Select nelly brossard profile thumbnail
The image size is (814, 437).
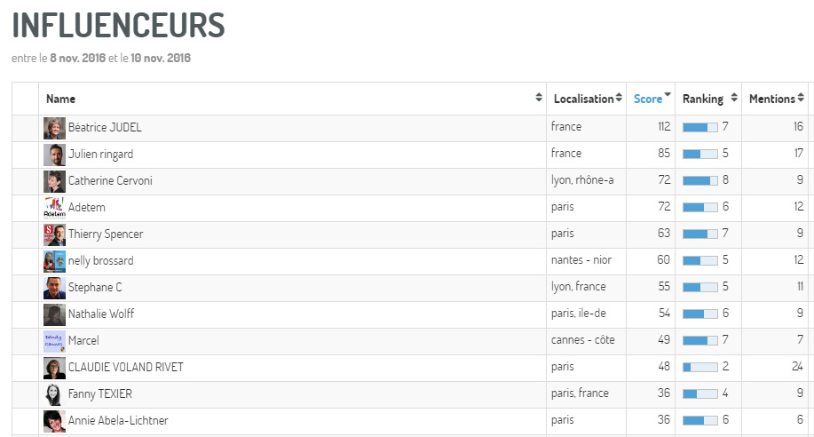pos(54,261)
